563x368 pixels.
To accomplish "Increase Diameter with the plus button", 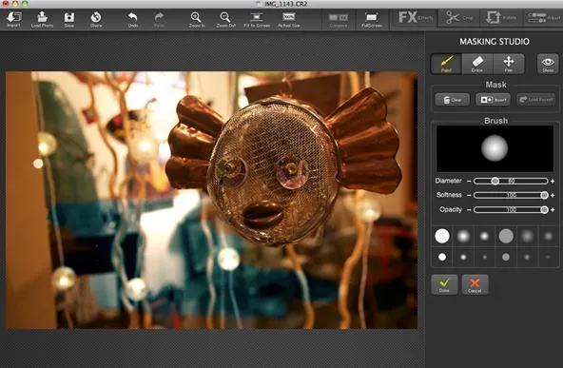I will point(553,181).
